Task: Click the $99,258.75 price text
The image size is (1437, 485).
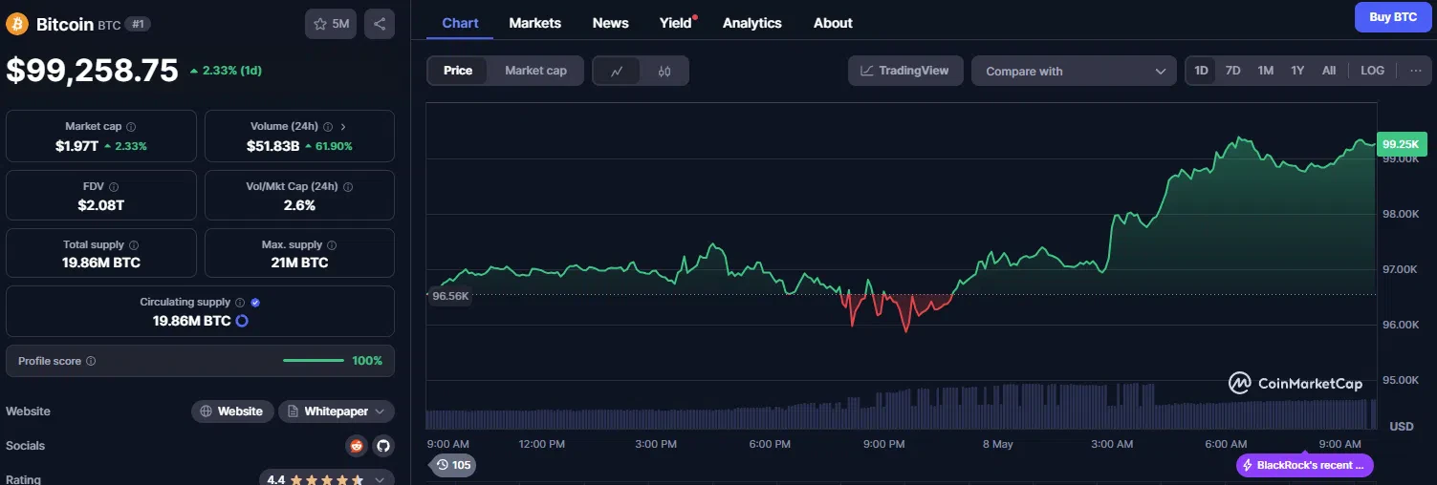Action: pyautogui.click(x=93, y=71)
